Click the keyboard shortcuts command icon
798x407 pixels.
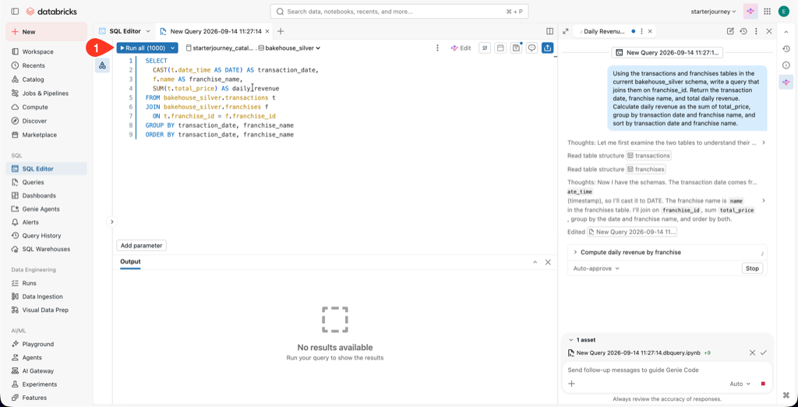click(786, 395)
